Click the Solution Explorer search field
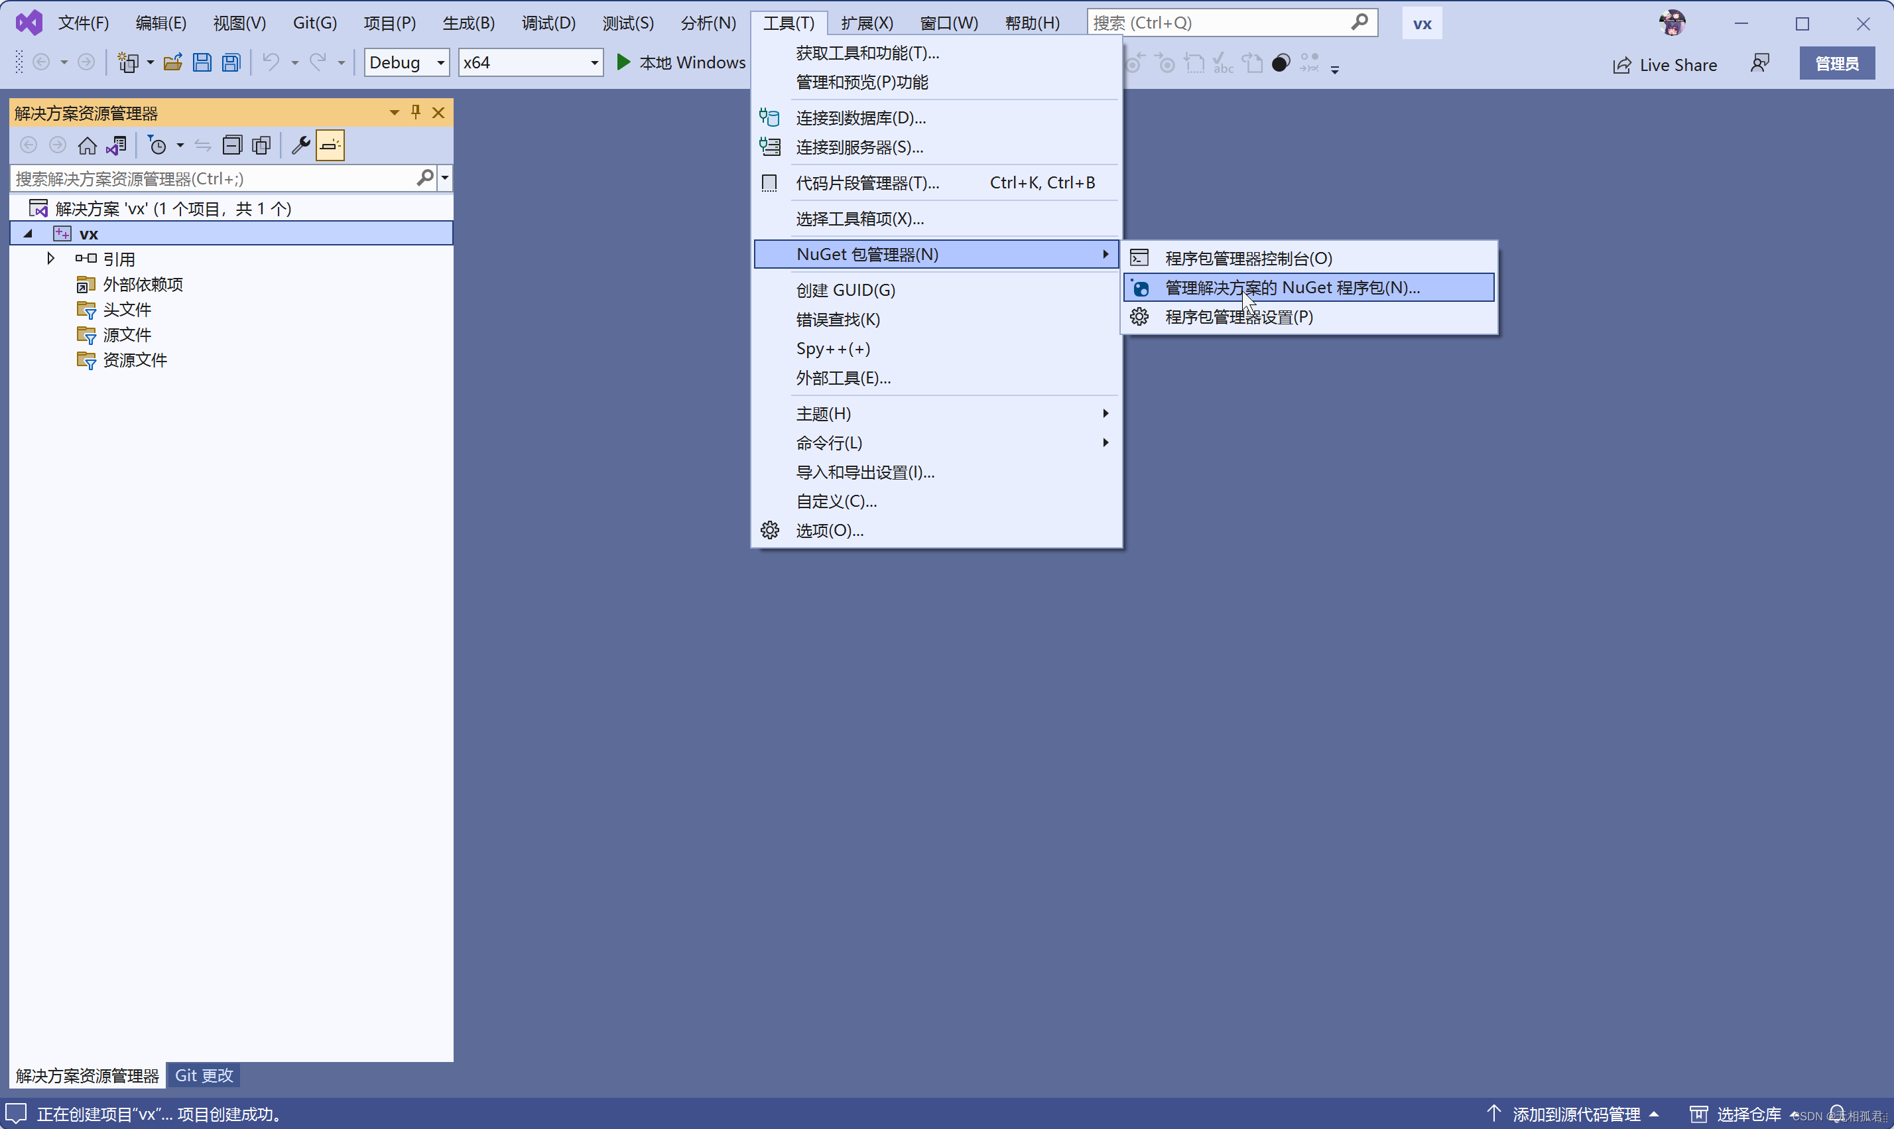The width and height of the screenshot is (1894, 1129). click(x=213, y=179)
